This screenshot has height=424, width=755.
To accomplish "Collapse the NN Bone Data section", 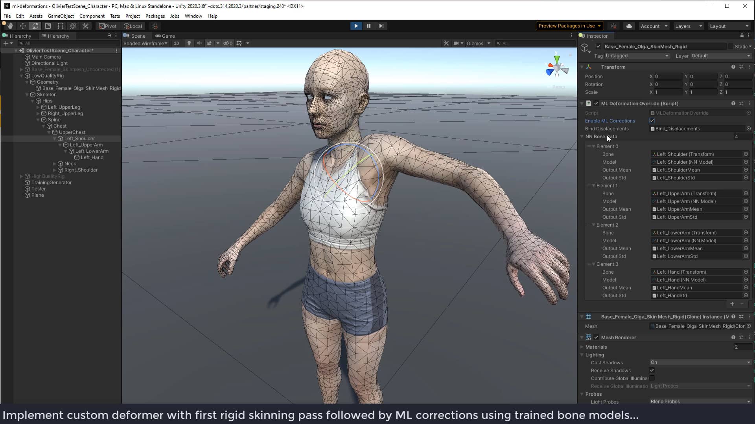I will click(582, 137).
